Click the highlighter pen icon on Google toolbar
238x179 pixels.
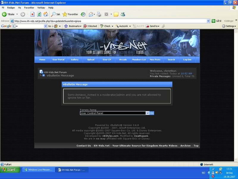click(163, 26)
